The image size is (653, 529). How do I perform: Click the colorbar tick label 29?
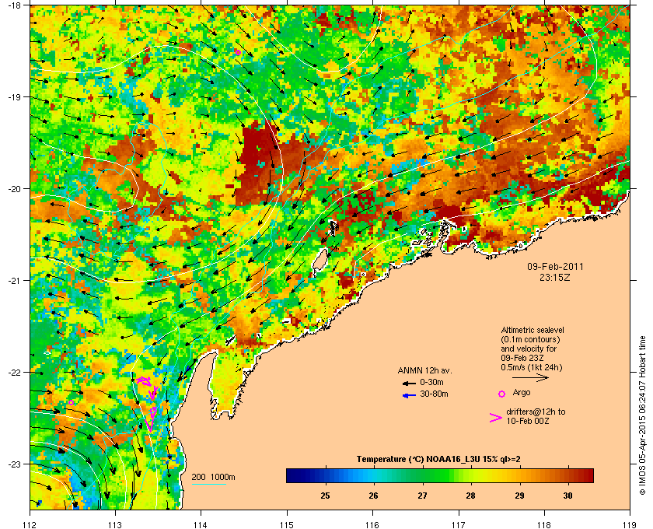pos(519,496)
